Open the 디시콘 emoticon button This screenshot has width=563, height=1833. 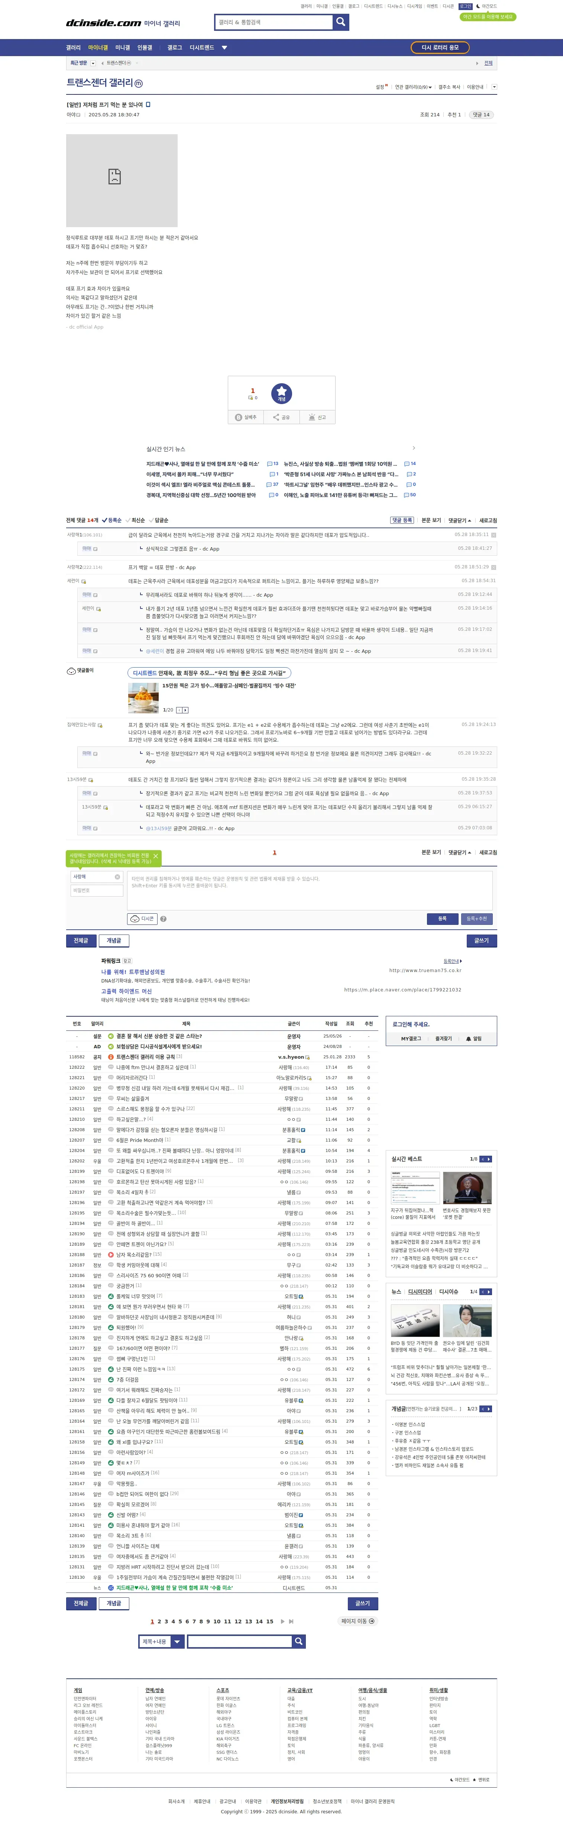(x=142, y=919)
